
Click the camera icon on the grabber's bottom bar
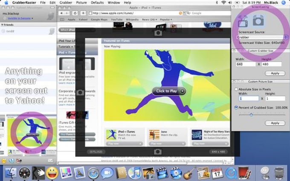[x=157, y=152]
